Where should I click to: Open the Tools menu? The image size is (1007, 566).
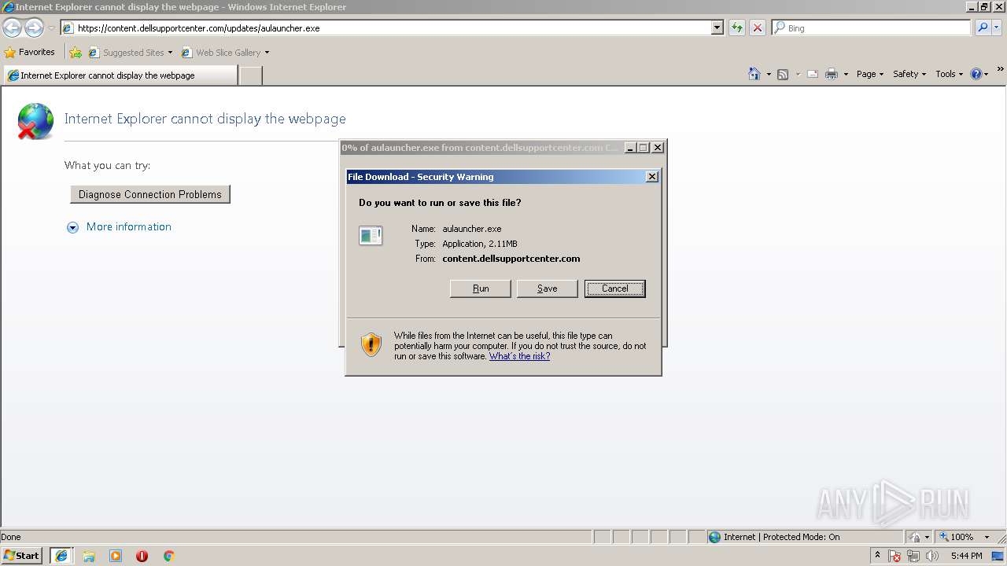(x=949, y=74)
